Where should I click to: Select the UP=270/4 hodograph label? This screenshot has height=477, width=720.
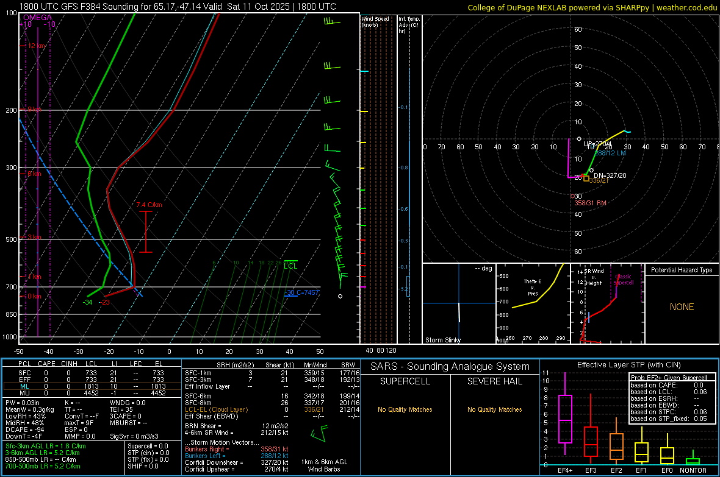(597, 144)
